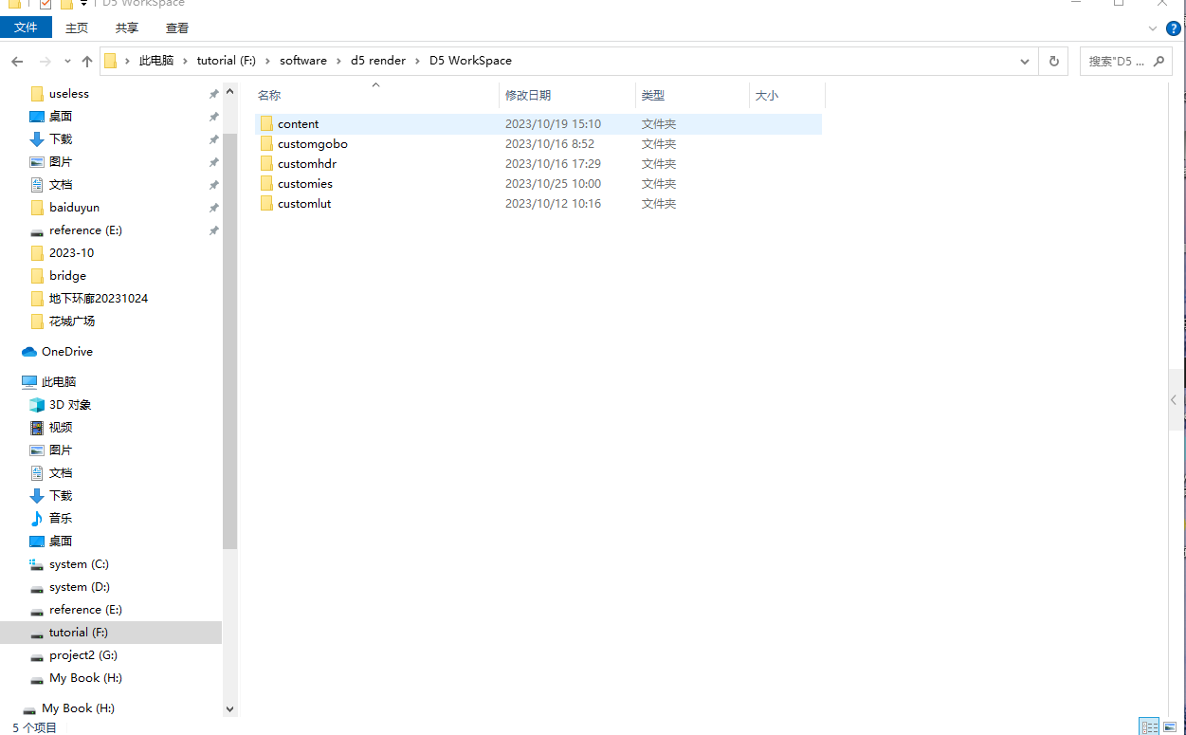The height and width of the screenshot is (735, 1186).
Task: Open the 共享 ribbon tab
Action: click(x=126, y=28)
